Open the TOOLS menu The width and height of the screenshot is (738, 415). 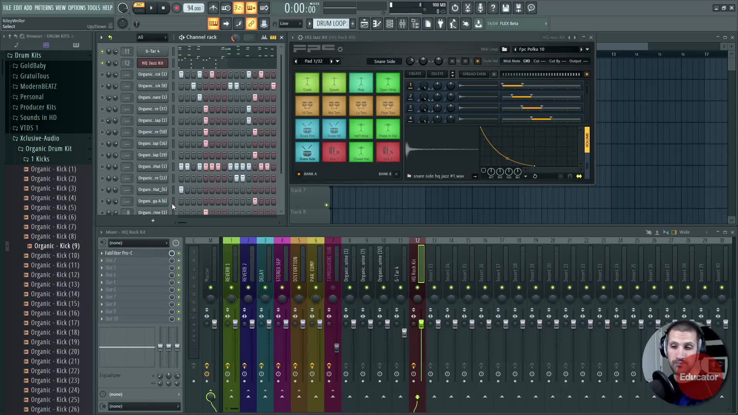click(93, 8)
